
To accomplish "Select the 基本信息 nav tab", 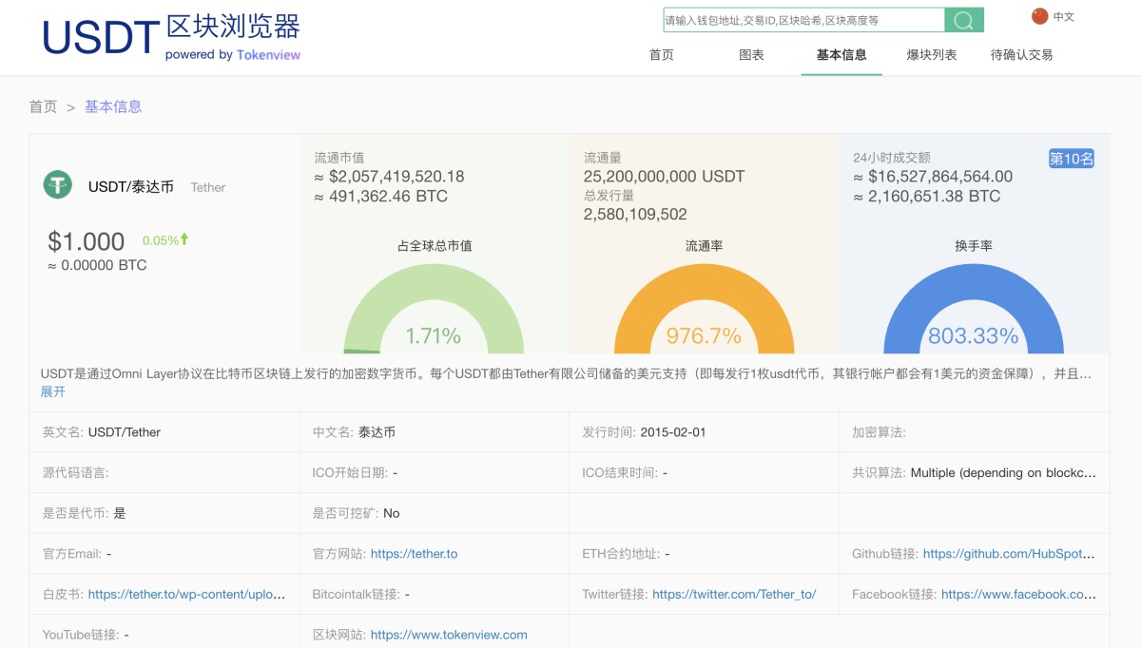I will point(841,55).
